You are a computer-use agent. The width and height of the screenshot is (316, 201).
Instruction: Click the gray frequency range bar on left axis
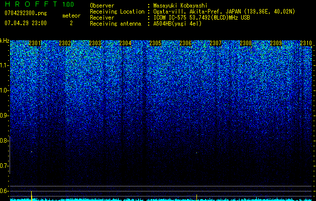click(x=10, y=155)
